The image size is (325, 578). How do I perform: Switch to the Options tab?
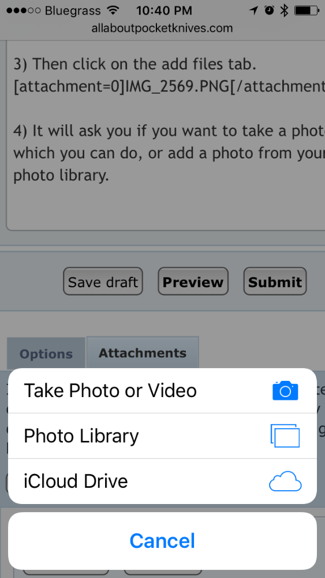click(46, 354)
